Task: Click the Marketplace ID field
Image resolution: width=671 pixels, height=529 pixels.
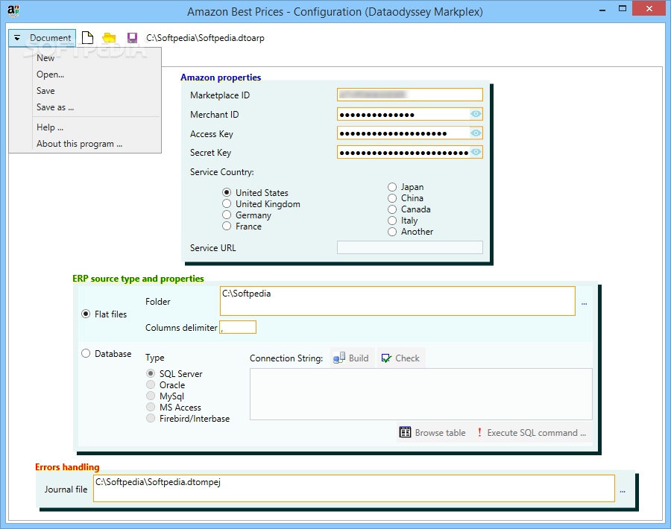Action: pyautogui.click(x=410, y=95)
